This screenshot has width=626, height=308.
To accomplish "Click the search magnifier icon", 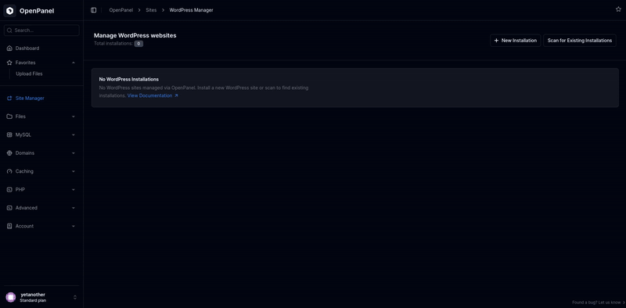I will 10,30.
